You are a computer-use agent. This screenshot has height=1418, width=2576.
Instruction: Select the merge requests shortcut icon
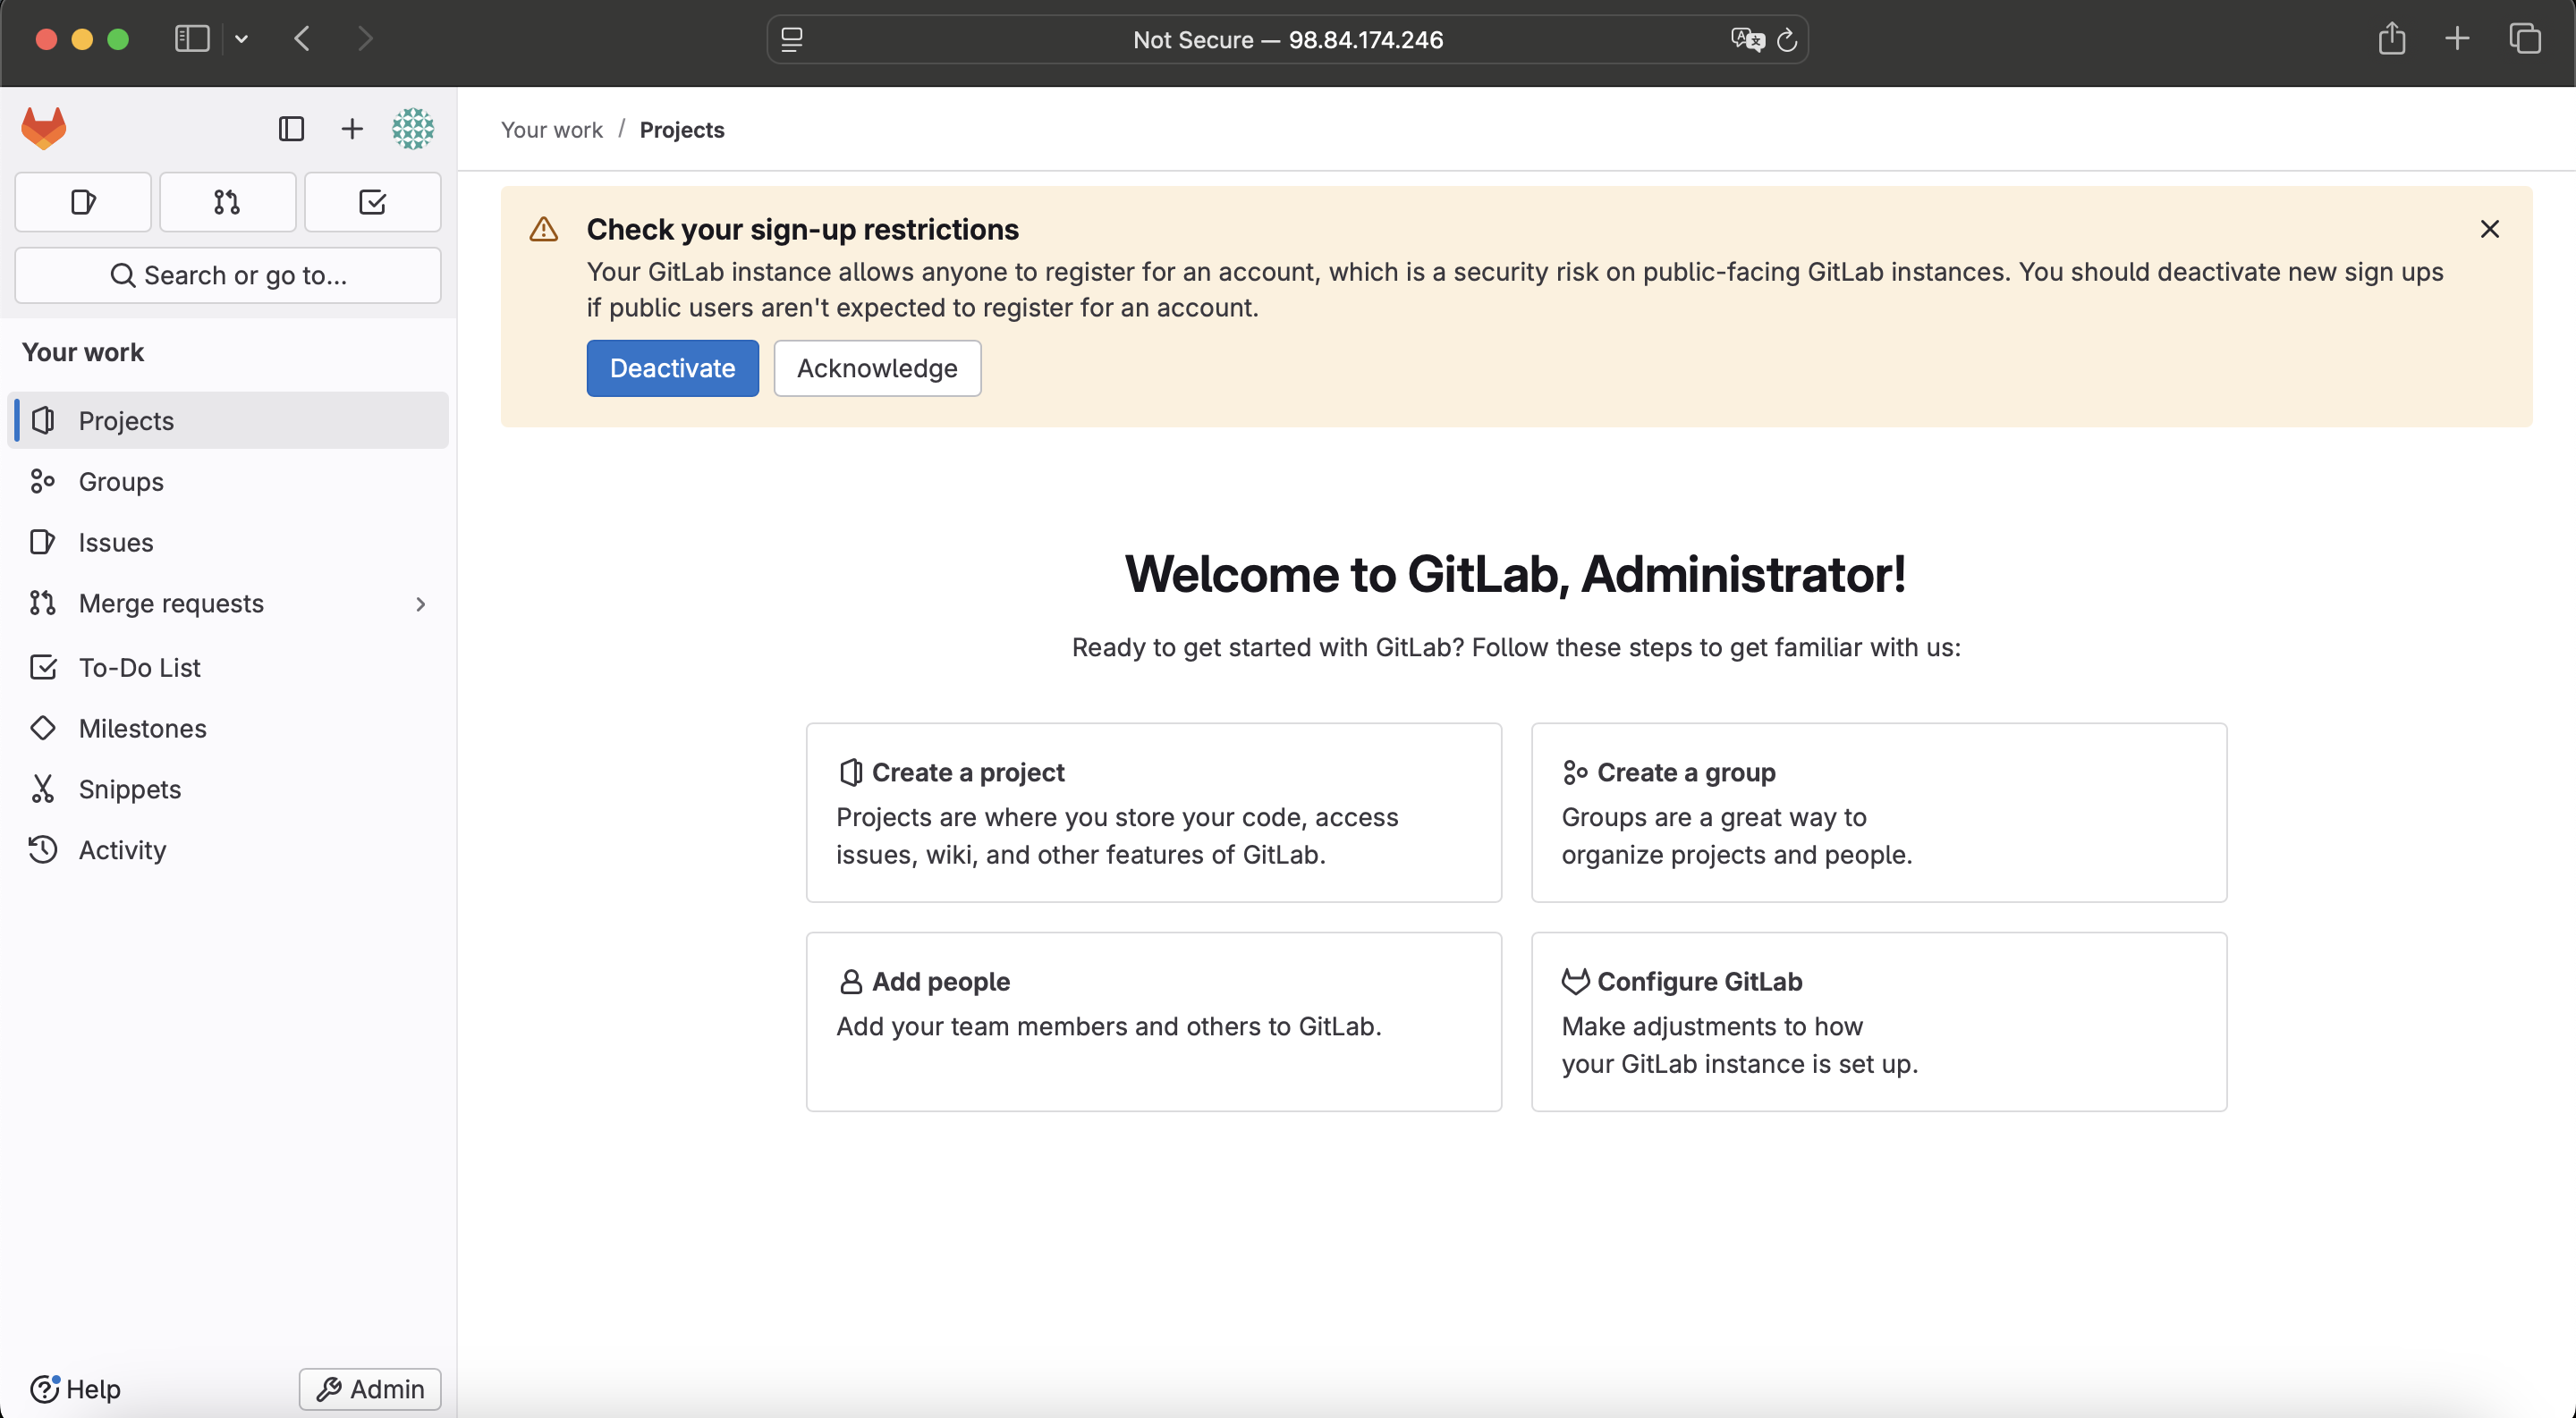(227, 202)
